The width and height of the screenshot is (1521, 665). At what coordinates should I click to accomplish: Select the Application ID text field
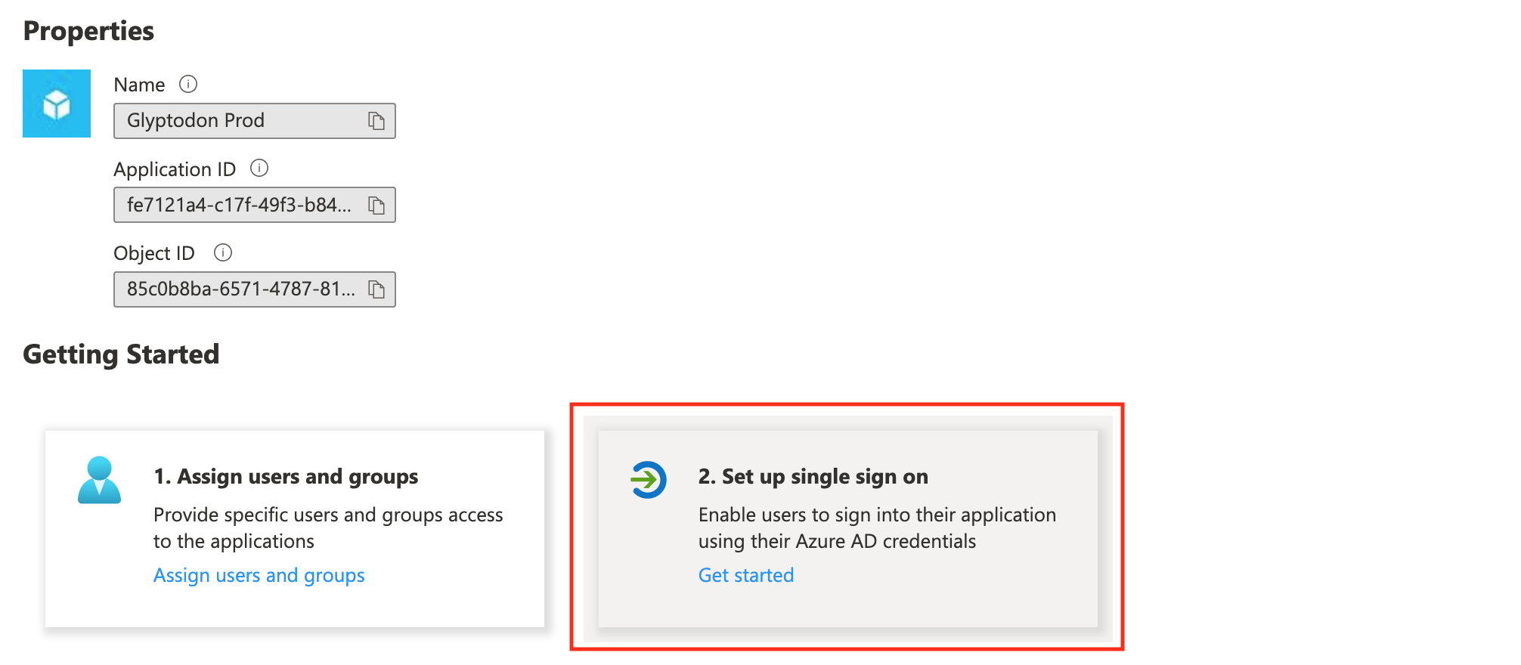coord(239,205)
